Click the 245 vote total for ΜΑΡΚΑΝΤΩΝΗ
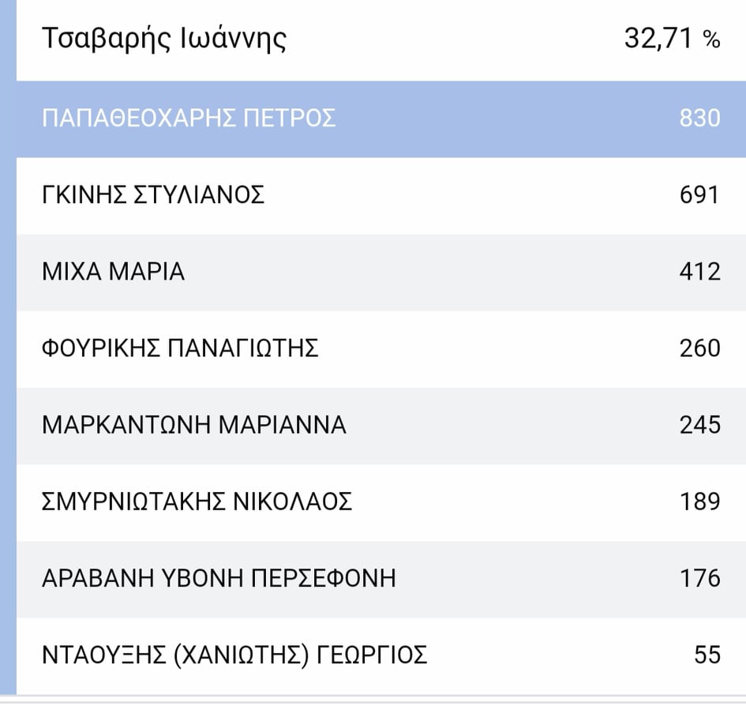Screen dimensions: 746x706 pyautogui.click(x=699, y=424)
